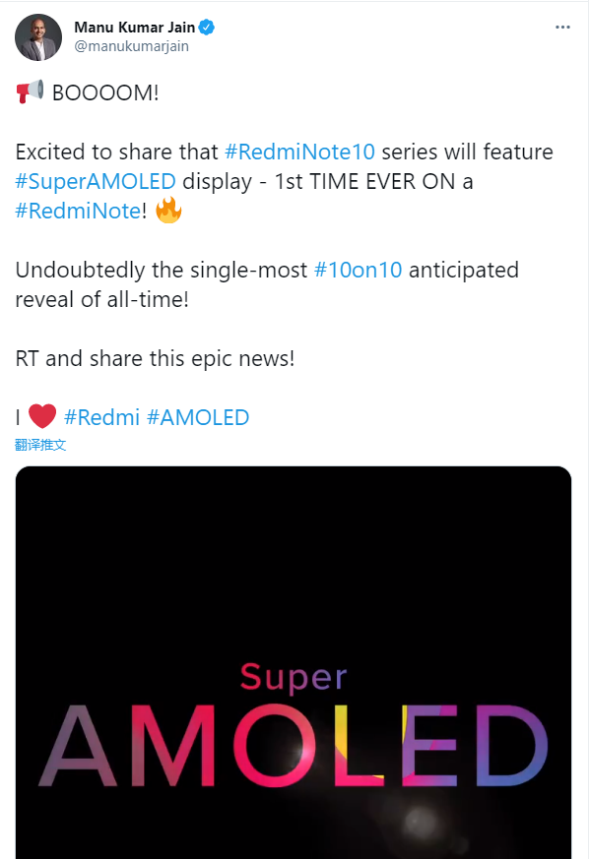This screenshot has width=589, height=859.
Task: Click the blue verified badge
Action: (x=206, y=27)
